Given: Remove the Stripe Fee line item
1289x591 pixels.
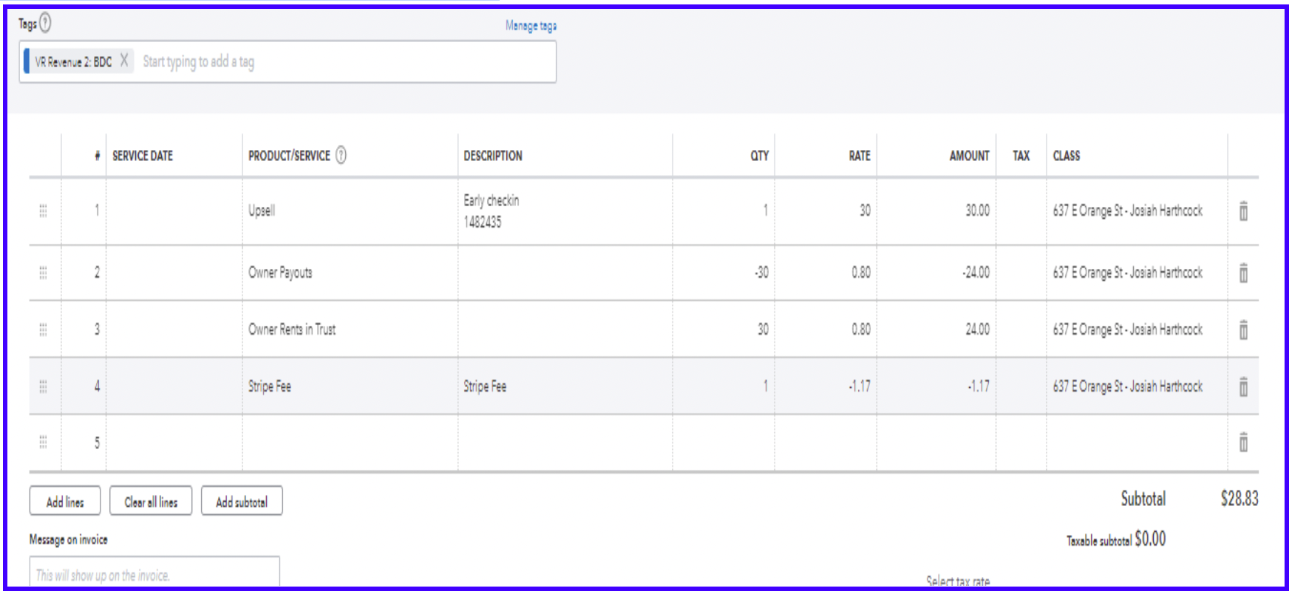Looking at the screenshot, I should (1243, 386).
